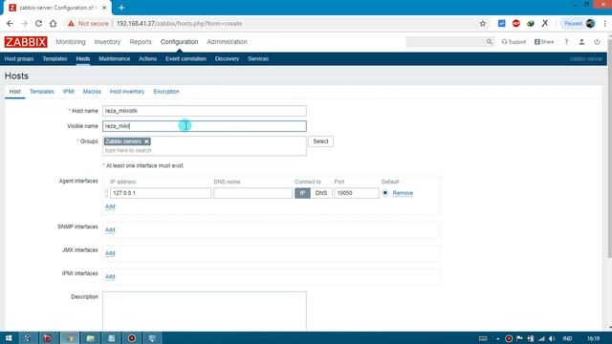Screen dimensions: 612x344
Task: Click the page vertical scrollbar
Action: click(x=609, y=148)
